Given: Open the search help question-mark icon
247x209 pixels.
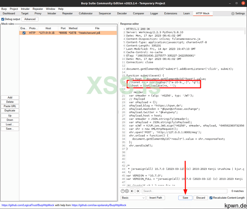Looking at the screenshot, I should point(123,191).
